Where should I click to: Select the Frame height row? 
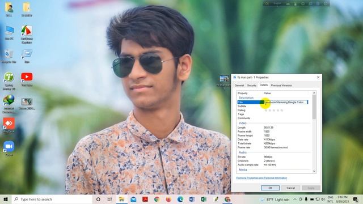coord(274,135)
